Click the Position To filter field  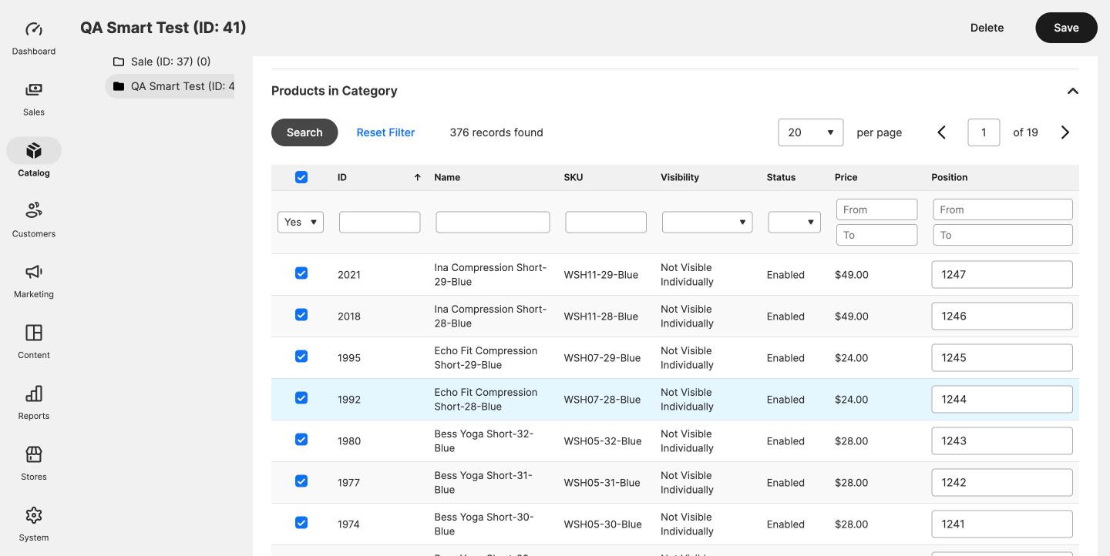(x=1003, y=235)
